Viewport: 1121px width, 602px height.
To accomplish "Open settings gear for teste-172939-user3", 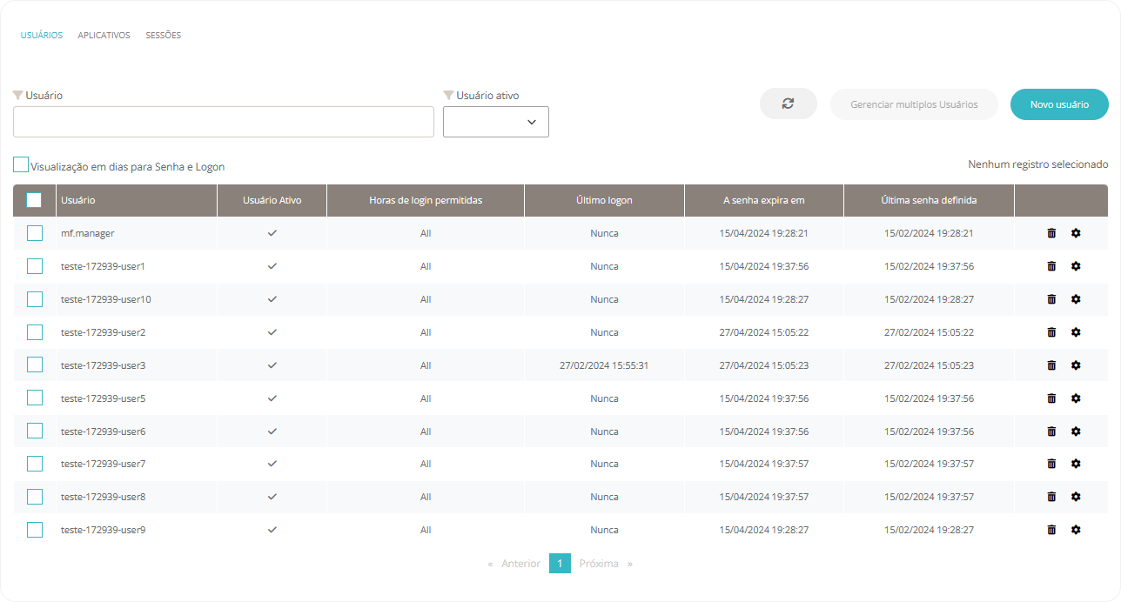I will [x=1076, y=365].
